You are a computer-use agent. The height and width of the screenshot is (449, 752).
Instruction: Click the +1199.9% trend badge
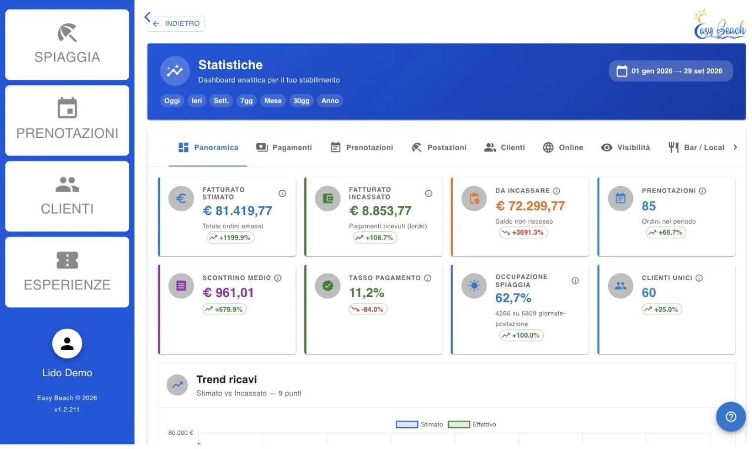[x=230, y=238]
